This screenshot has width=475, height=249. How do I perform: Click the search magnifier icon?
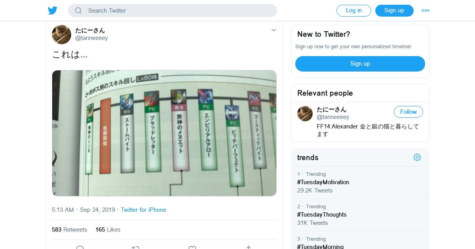[78, 11]
